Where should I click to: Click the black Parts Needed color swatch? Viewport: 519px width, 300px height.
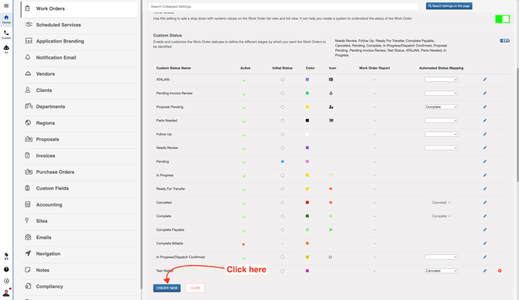point(308,121)
